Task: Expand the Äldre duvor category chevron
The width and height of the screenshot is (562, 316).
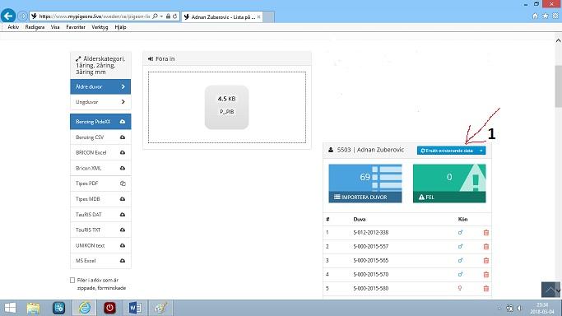Action: click(x=123, y=86)
